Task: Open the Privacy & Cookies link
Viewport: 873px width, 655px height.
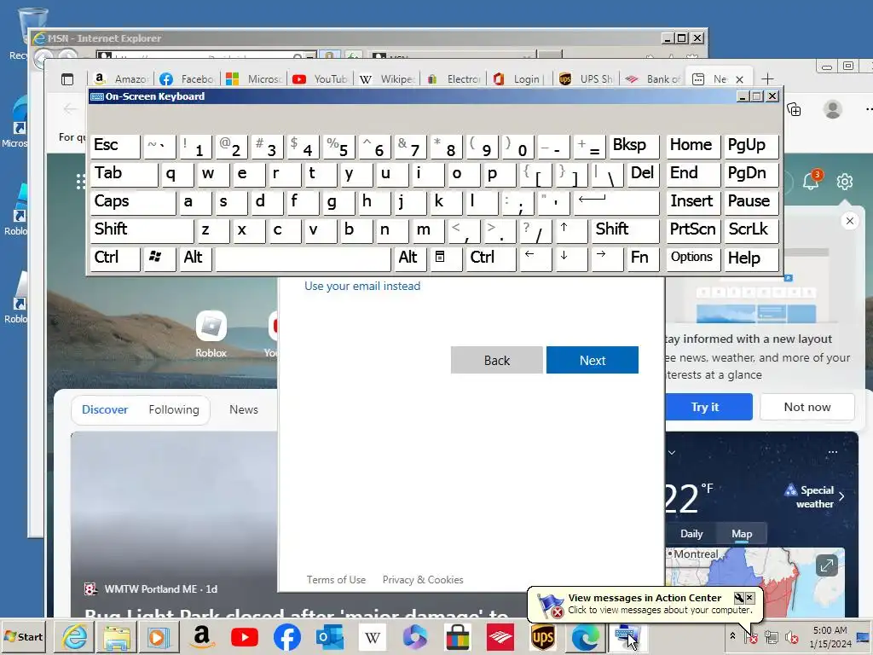Action: pyautogui.click(x=423, y=580)
